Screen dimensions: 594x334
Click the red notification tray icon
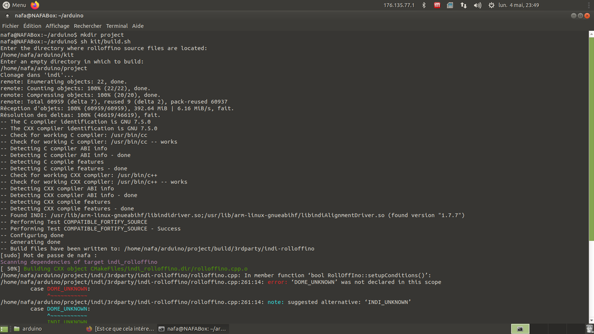pos(437,5)
